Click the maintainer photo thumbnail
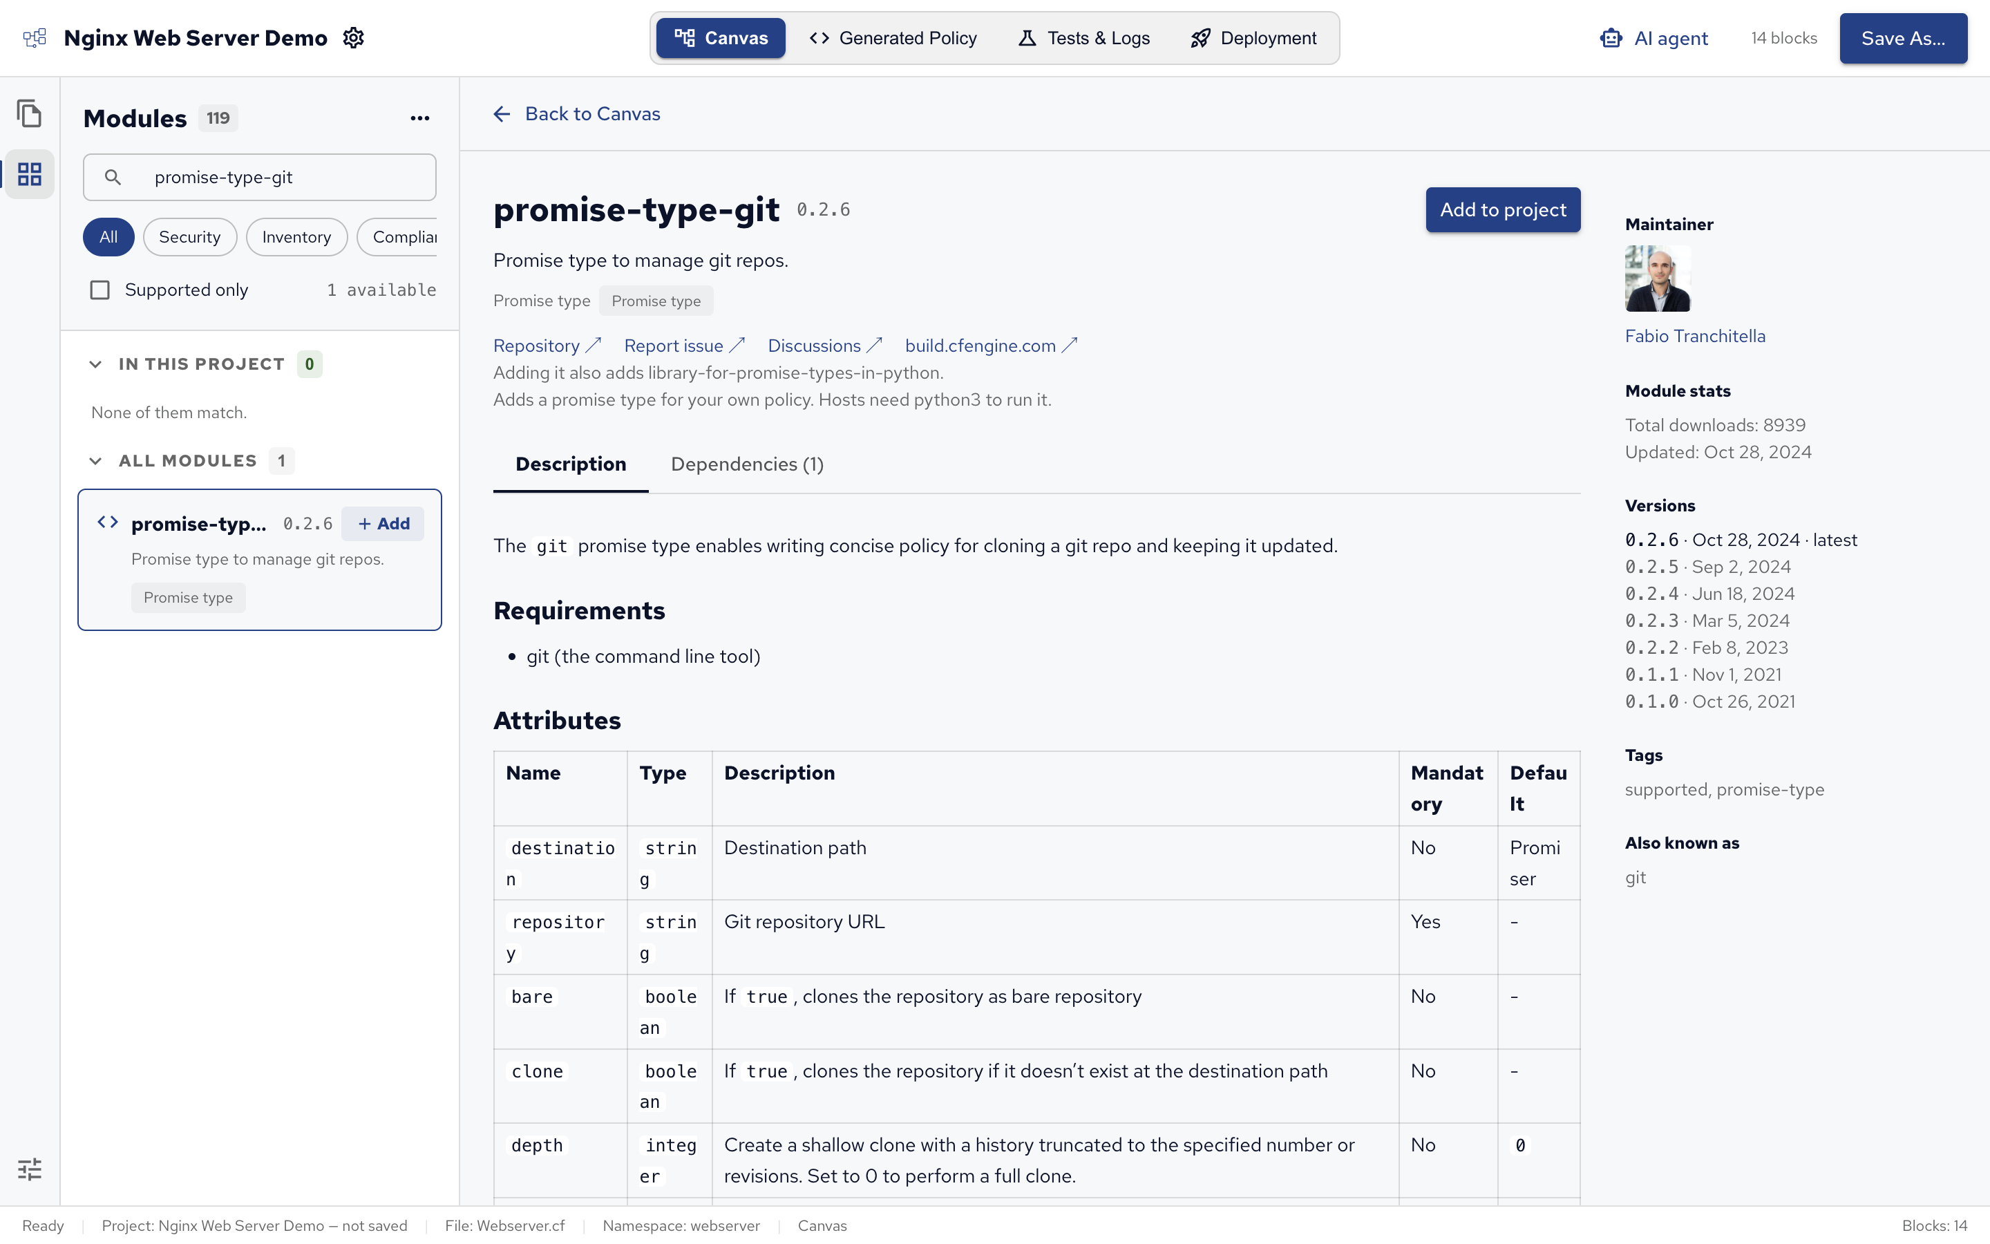The image size is (1990, 1244). tap(1658, 278)
